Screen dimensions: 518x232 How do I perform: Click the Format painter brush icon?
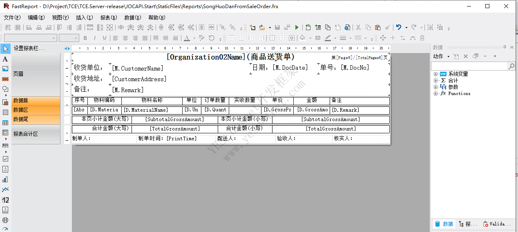(388, 27)
